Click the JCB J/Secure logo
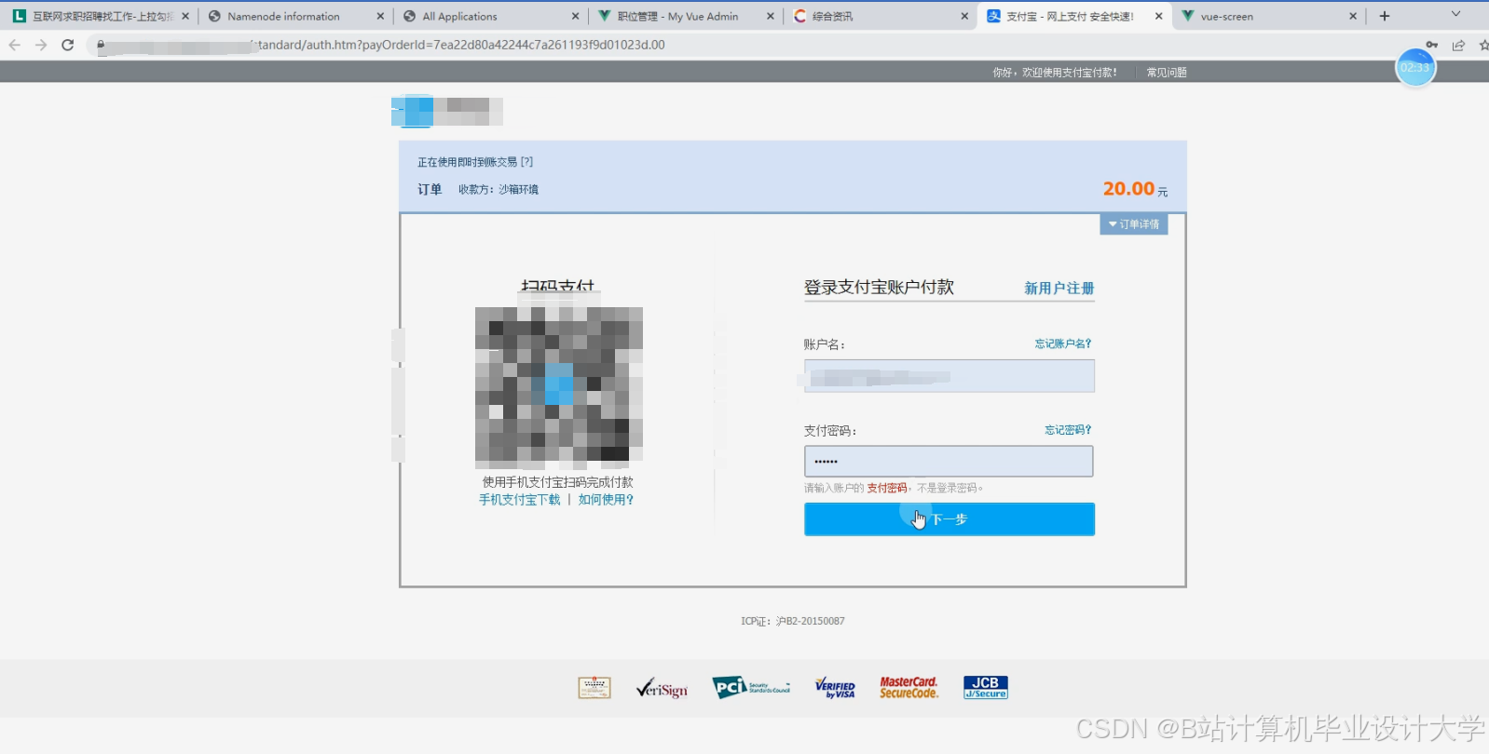 [986, 688]
